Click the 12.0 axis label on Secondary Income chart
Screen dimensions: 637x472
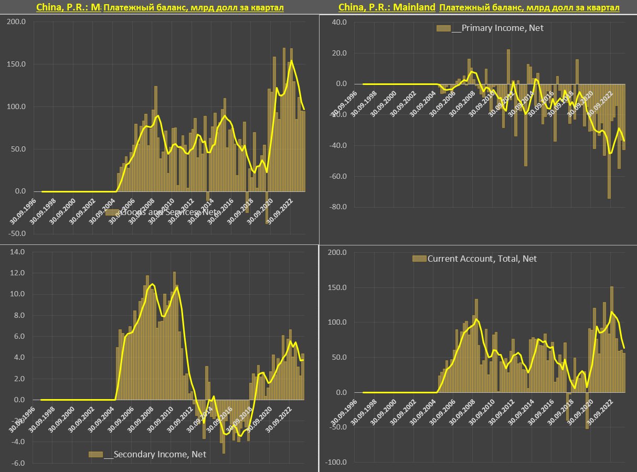click(x=18, y=273)
